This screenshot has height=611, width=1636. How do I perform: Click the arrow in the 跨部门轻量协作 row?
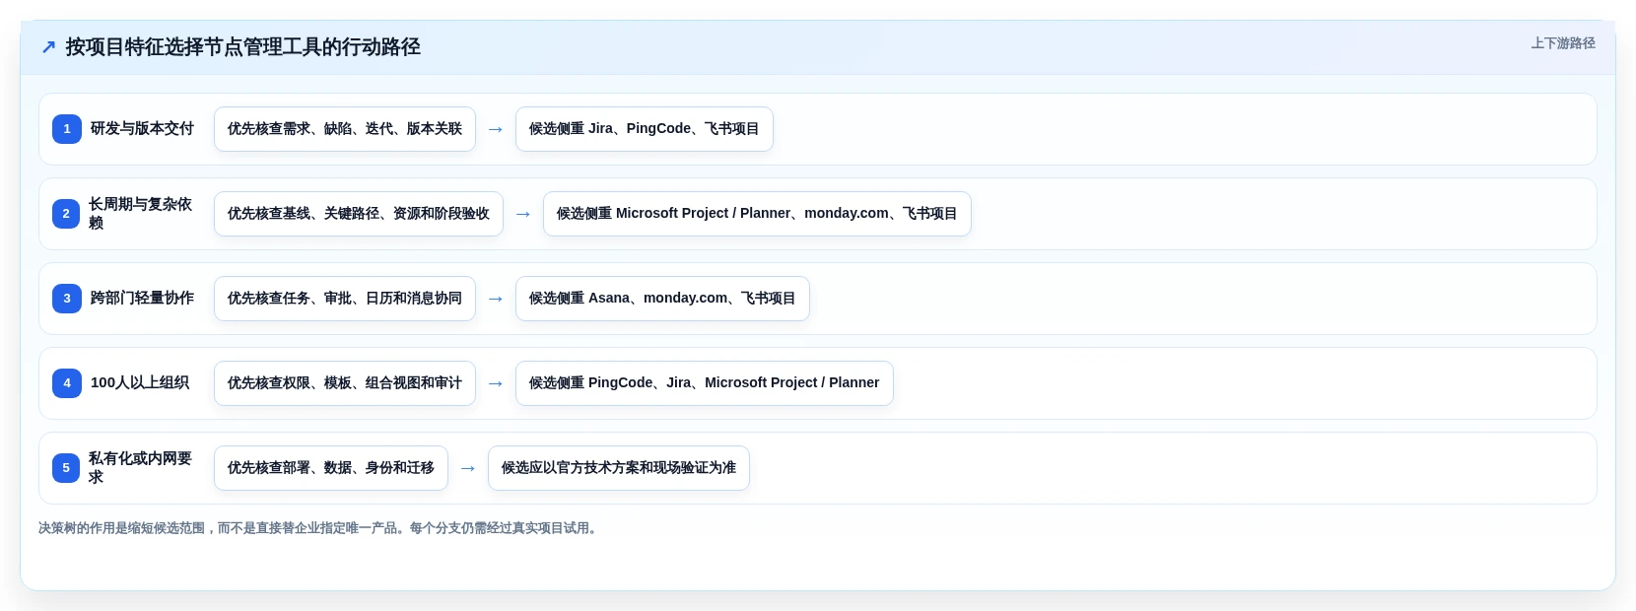(496, 299)
